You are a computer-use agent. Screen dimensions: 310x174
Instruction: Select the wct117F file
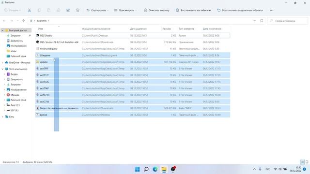pos(132,75)
